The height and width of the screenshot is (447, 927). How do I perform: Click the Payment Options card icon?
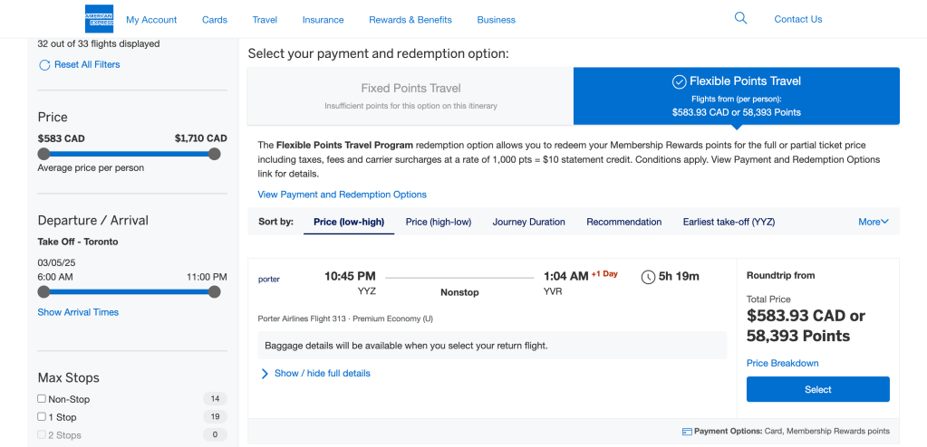coord(687,432)
